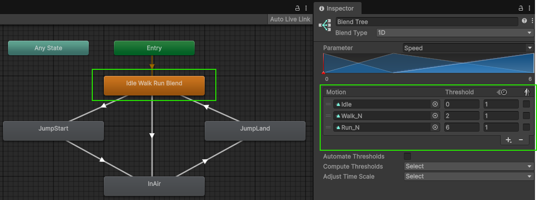This screenshot has height=200, width=537.
Task: Open the Parameter Speed dropdown
Action: [467, 48]
